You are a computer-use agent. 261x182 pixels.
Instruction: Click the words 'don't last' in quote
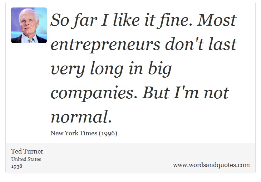201,44
